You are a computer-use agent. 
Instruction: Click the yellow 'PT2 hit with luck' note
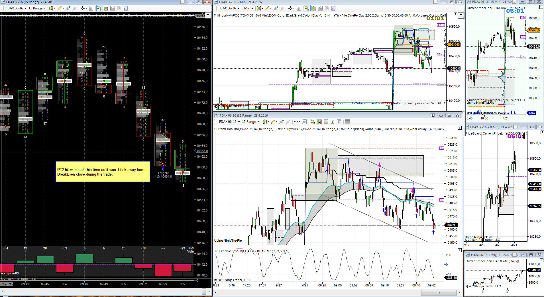point(103,172)
